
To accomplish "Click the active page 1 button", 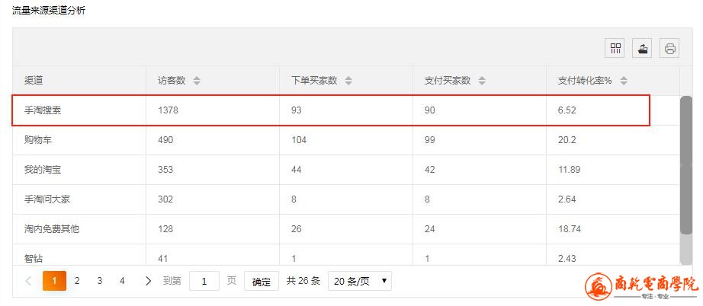I will click(54, 281).
